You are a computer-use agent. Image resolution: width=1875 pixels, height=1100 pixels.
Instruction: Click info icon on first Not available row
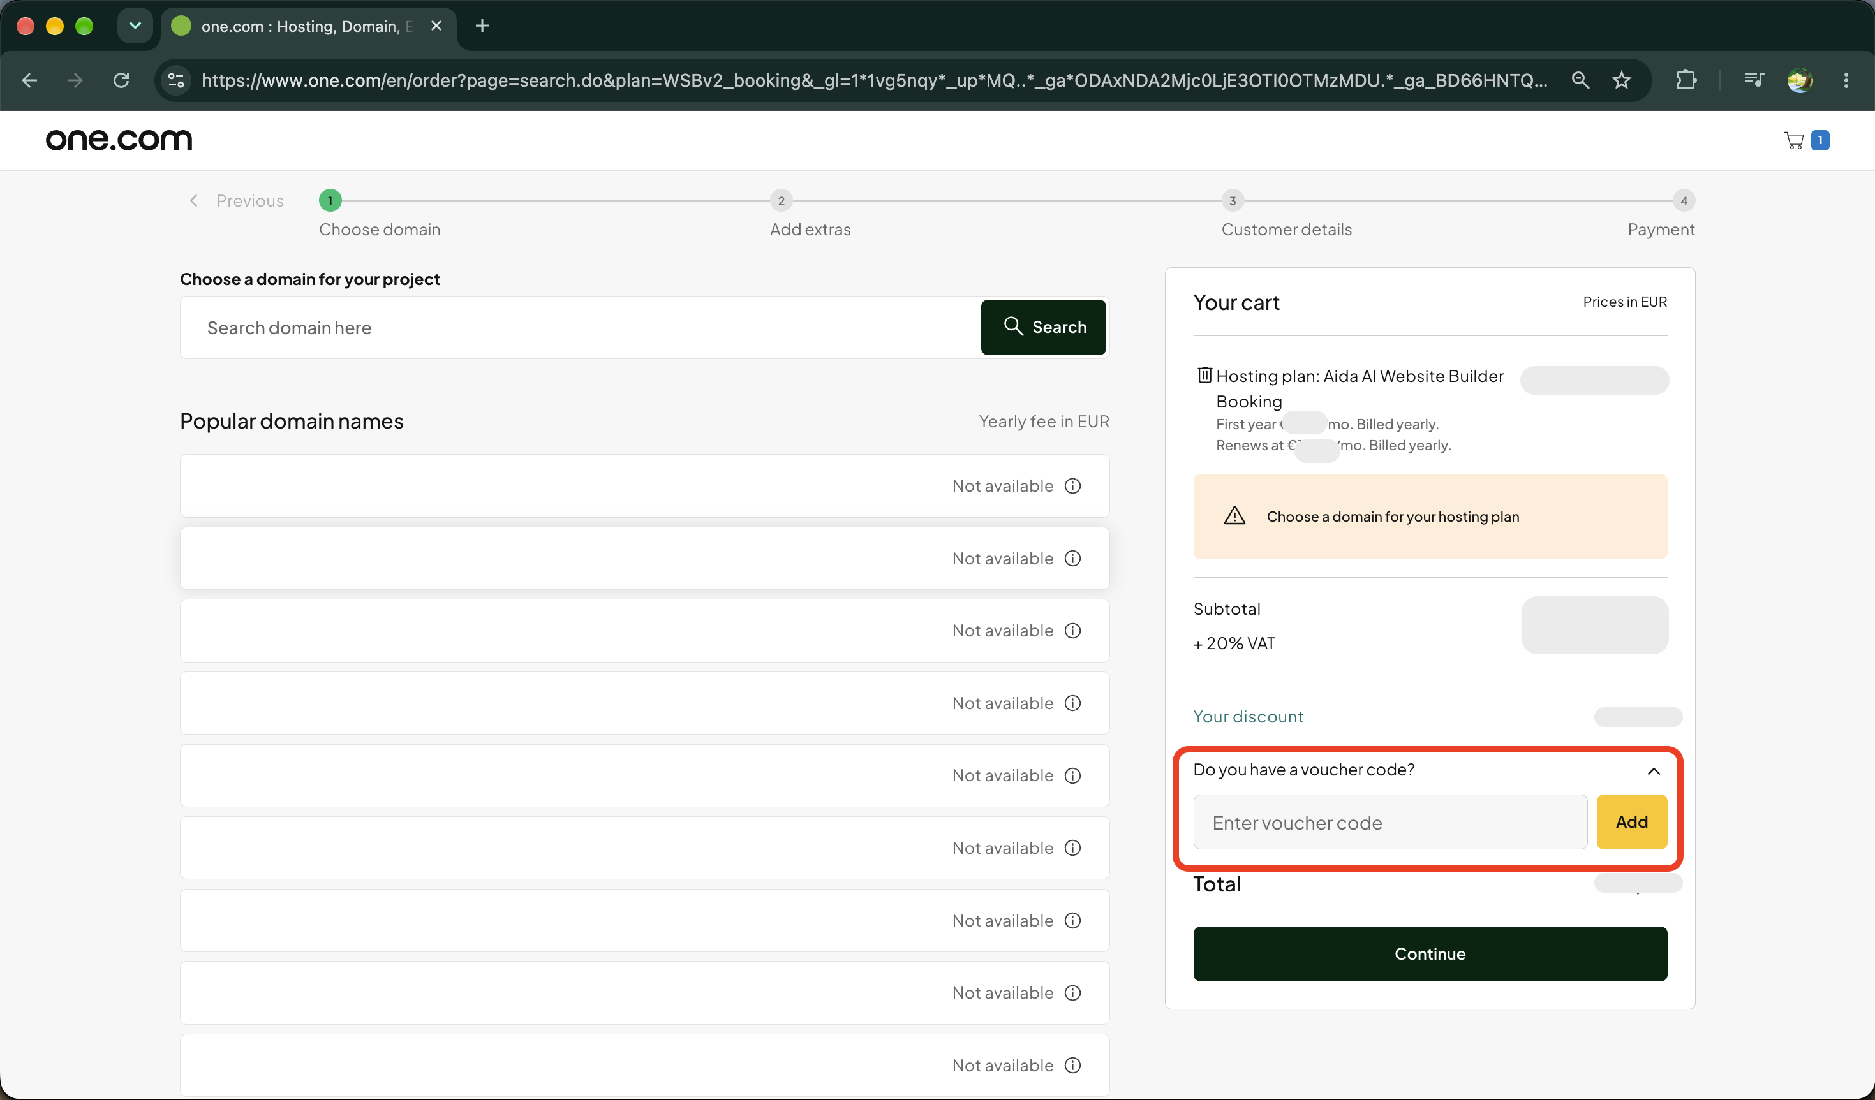click(1072, 486)
